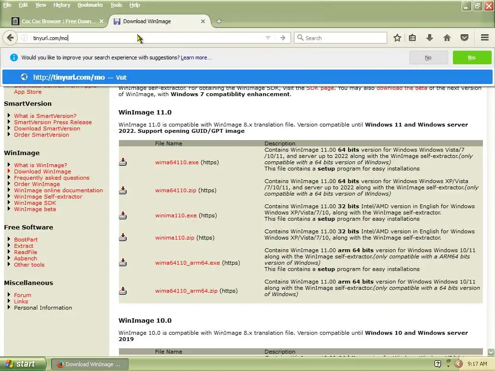Screen dimensions: 495x371
Task: Click the download icon for winima110.zip
Action: pyautogui.click(x=123, y=237)
